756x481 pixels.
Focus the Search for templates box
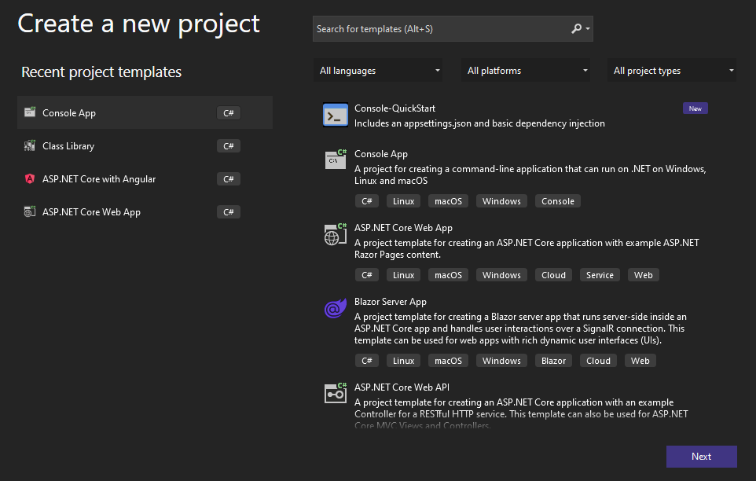coord(453,29)
